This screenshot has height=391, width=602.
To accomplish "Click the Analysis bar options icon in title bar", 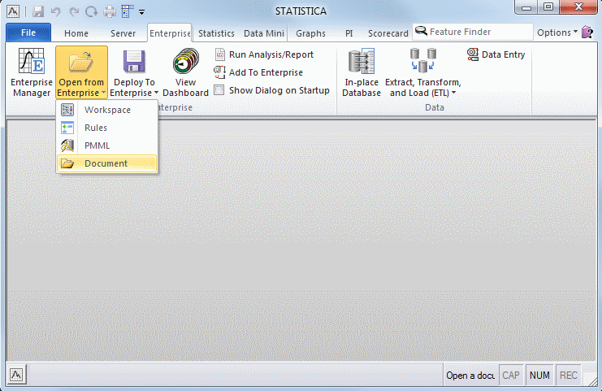I will tap(127, 12).
